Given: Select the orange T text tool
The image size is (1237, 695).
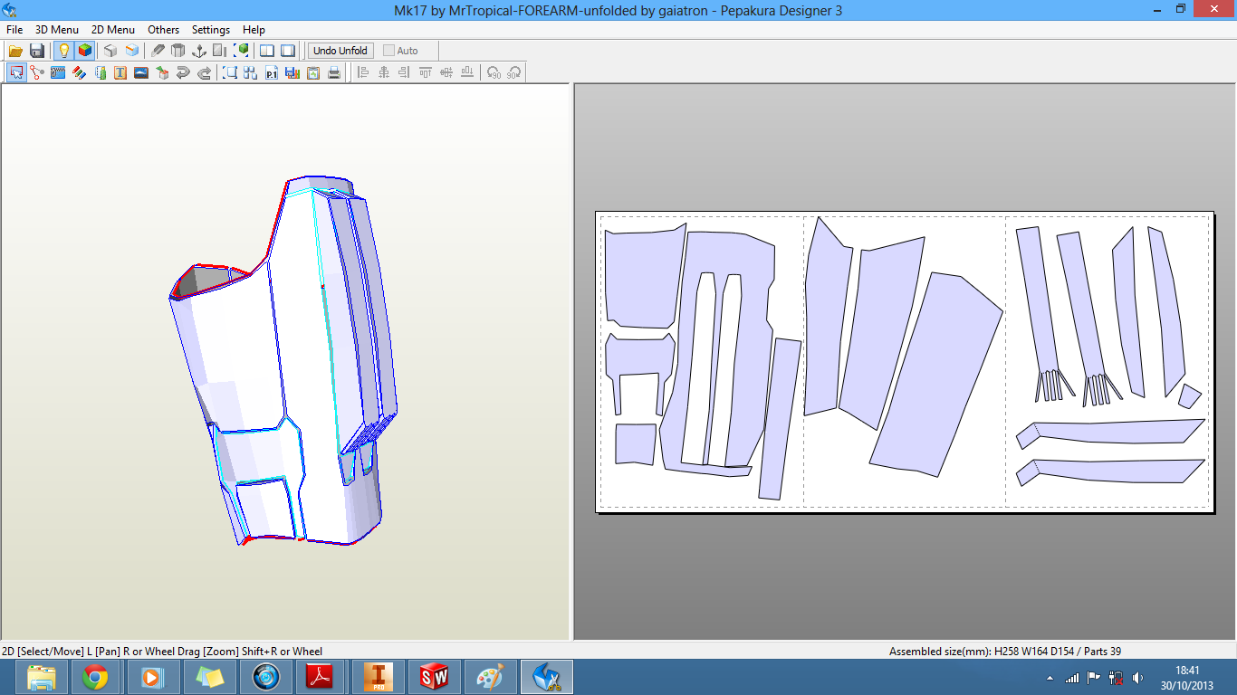Looking at the screenshot, I should pos(120,73).
